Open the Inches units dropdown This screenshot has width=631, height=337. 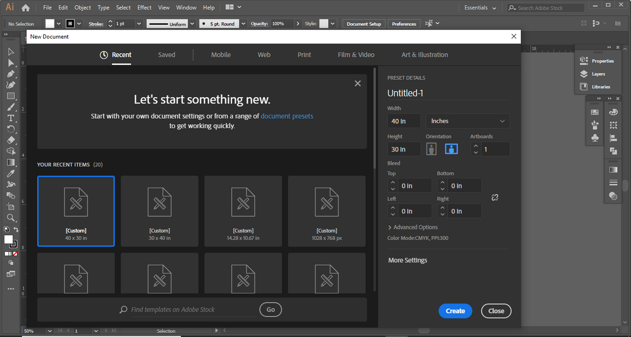click(467, 121)
